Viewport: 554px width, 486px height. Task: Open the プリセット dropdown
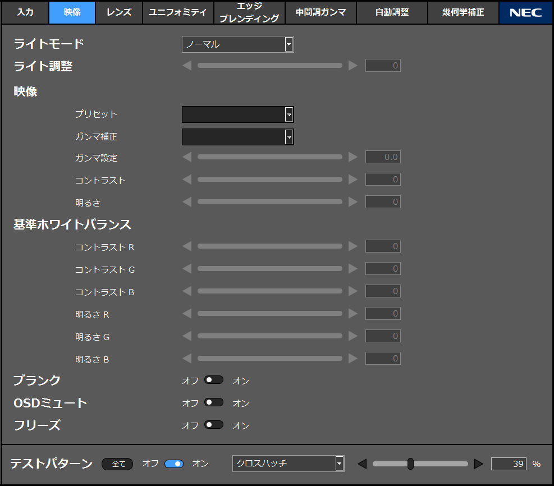[237, 114]
